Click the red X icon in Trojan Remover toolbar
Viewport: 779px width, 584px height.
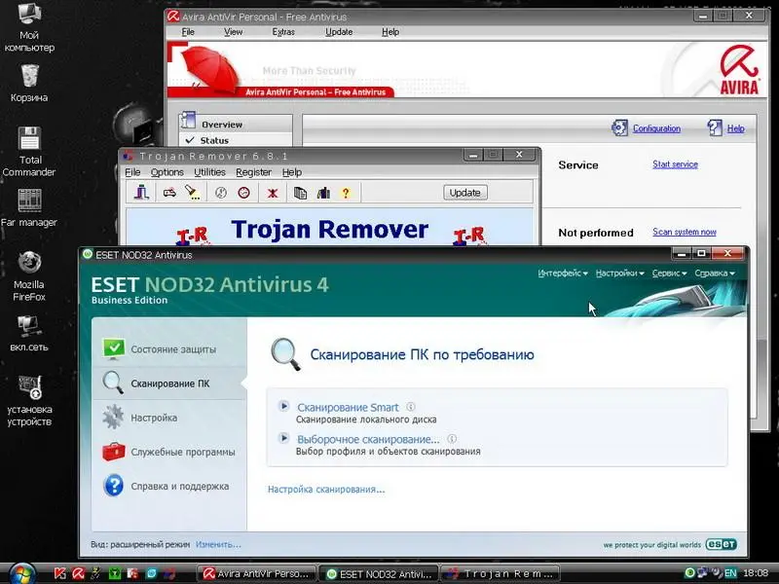coord(273,193)
